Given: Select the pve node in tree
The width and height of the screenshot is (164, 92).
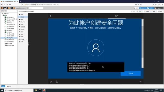Looking at the screenshot, I should (6, 15).
